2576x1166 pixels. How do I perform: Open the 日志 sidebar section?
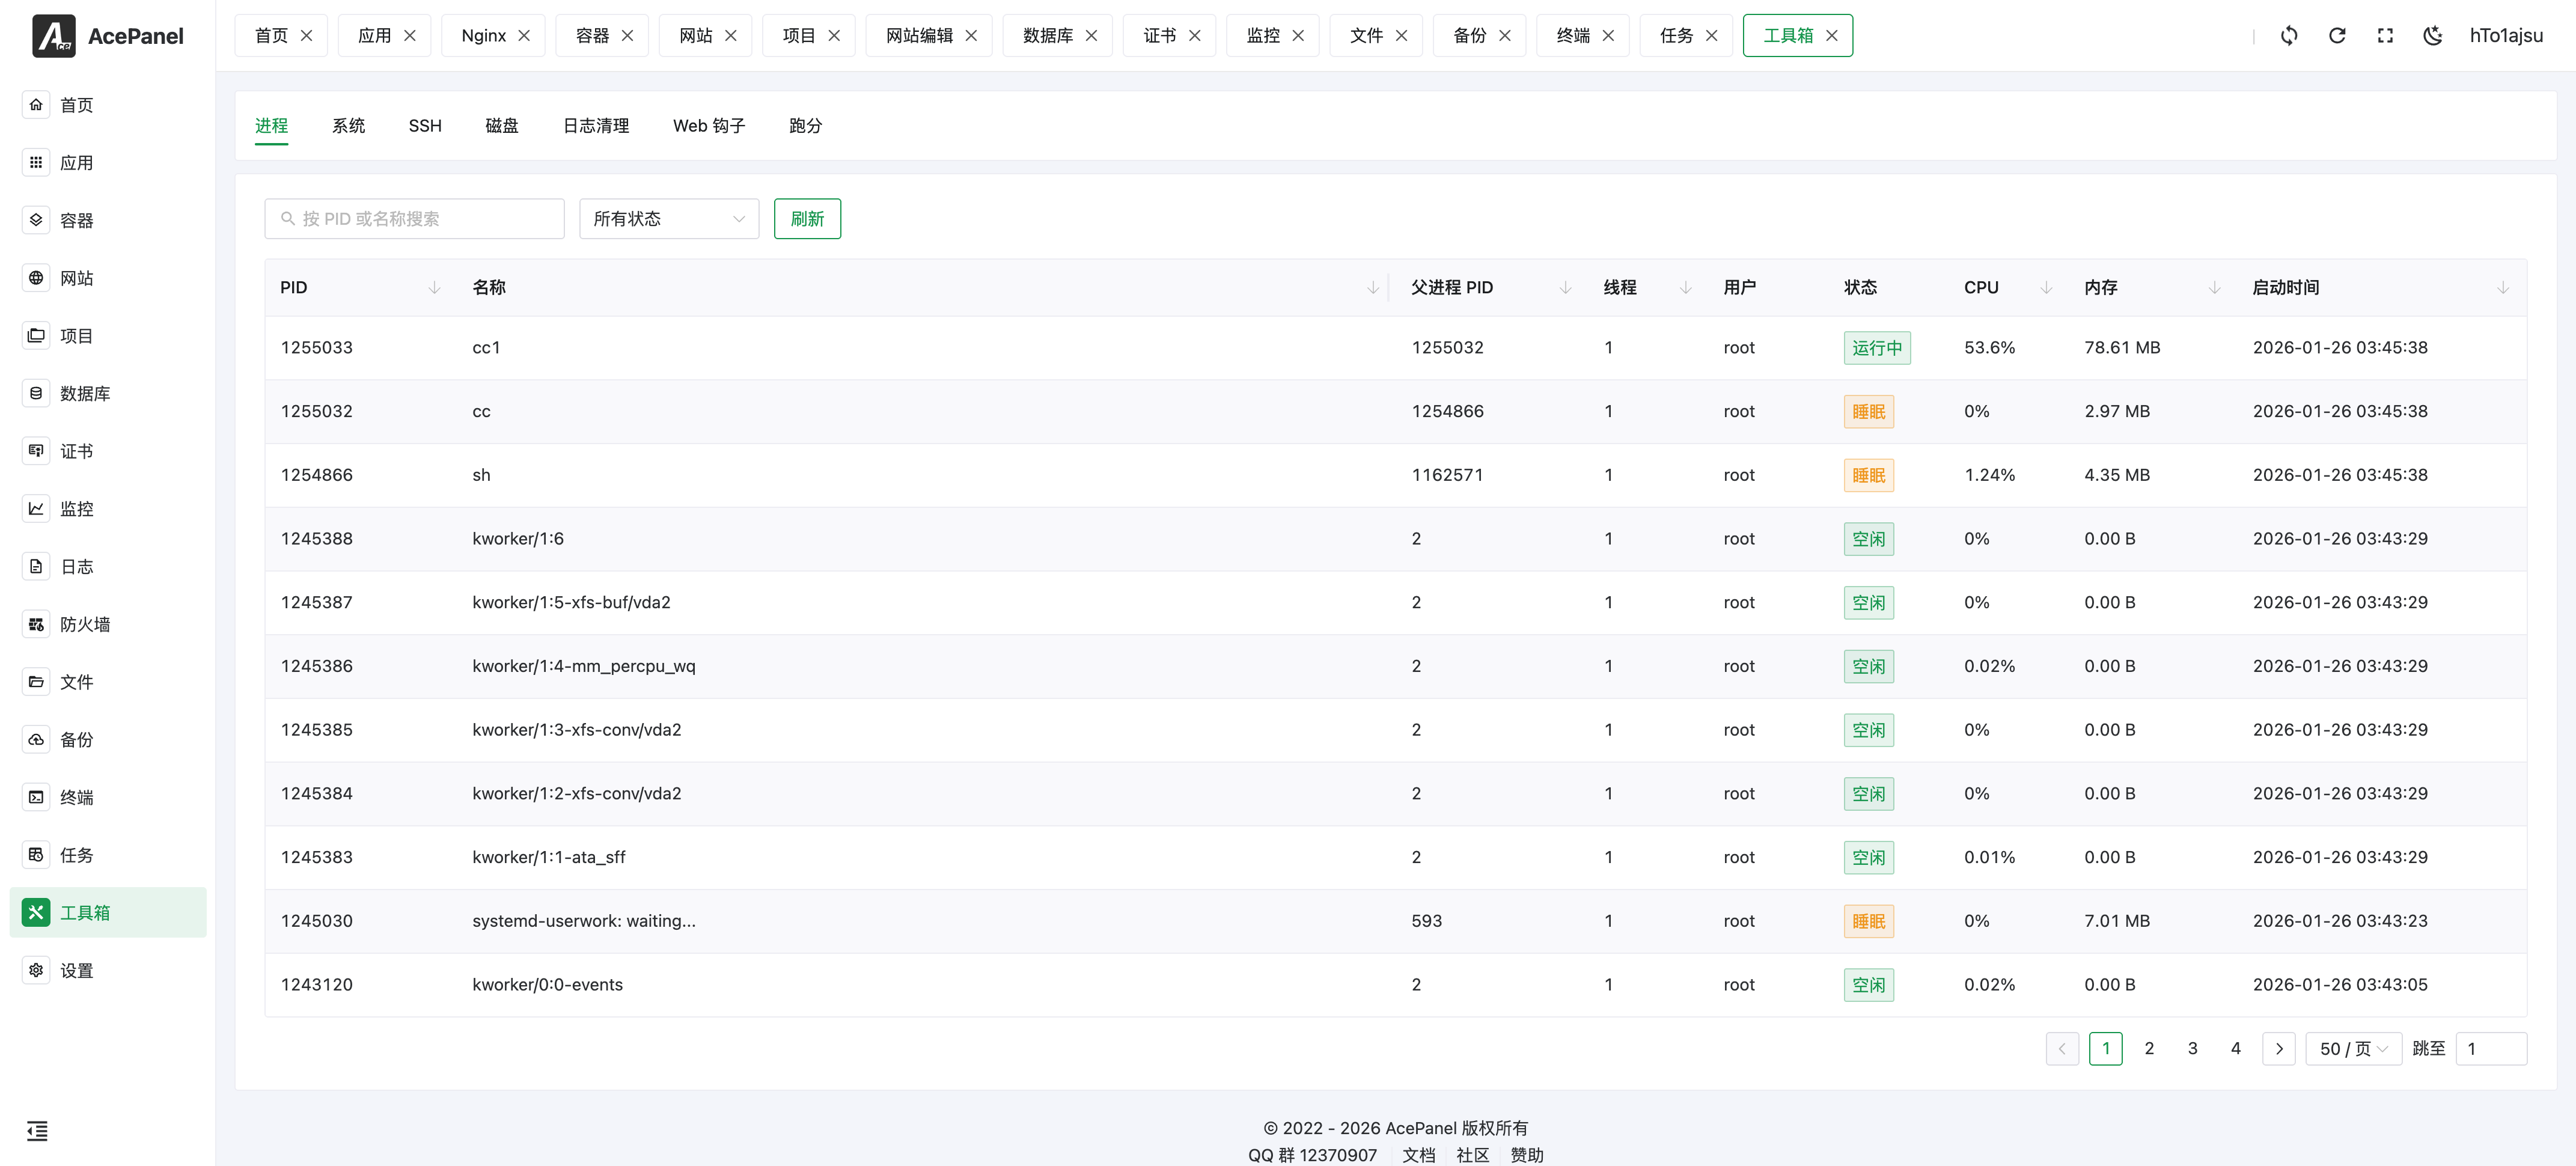coord(77,566)
